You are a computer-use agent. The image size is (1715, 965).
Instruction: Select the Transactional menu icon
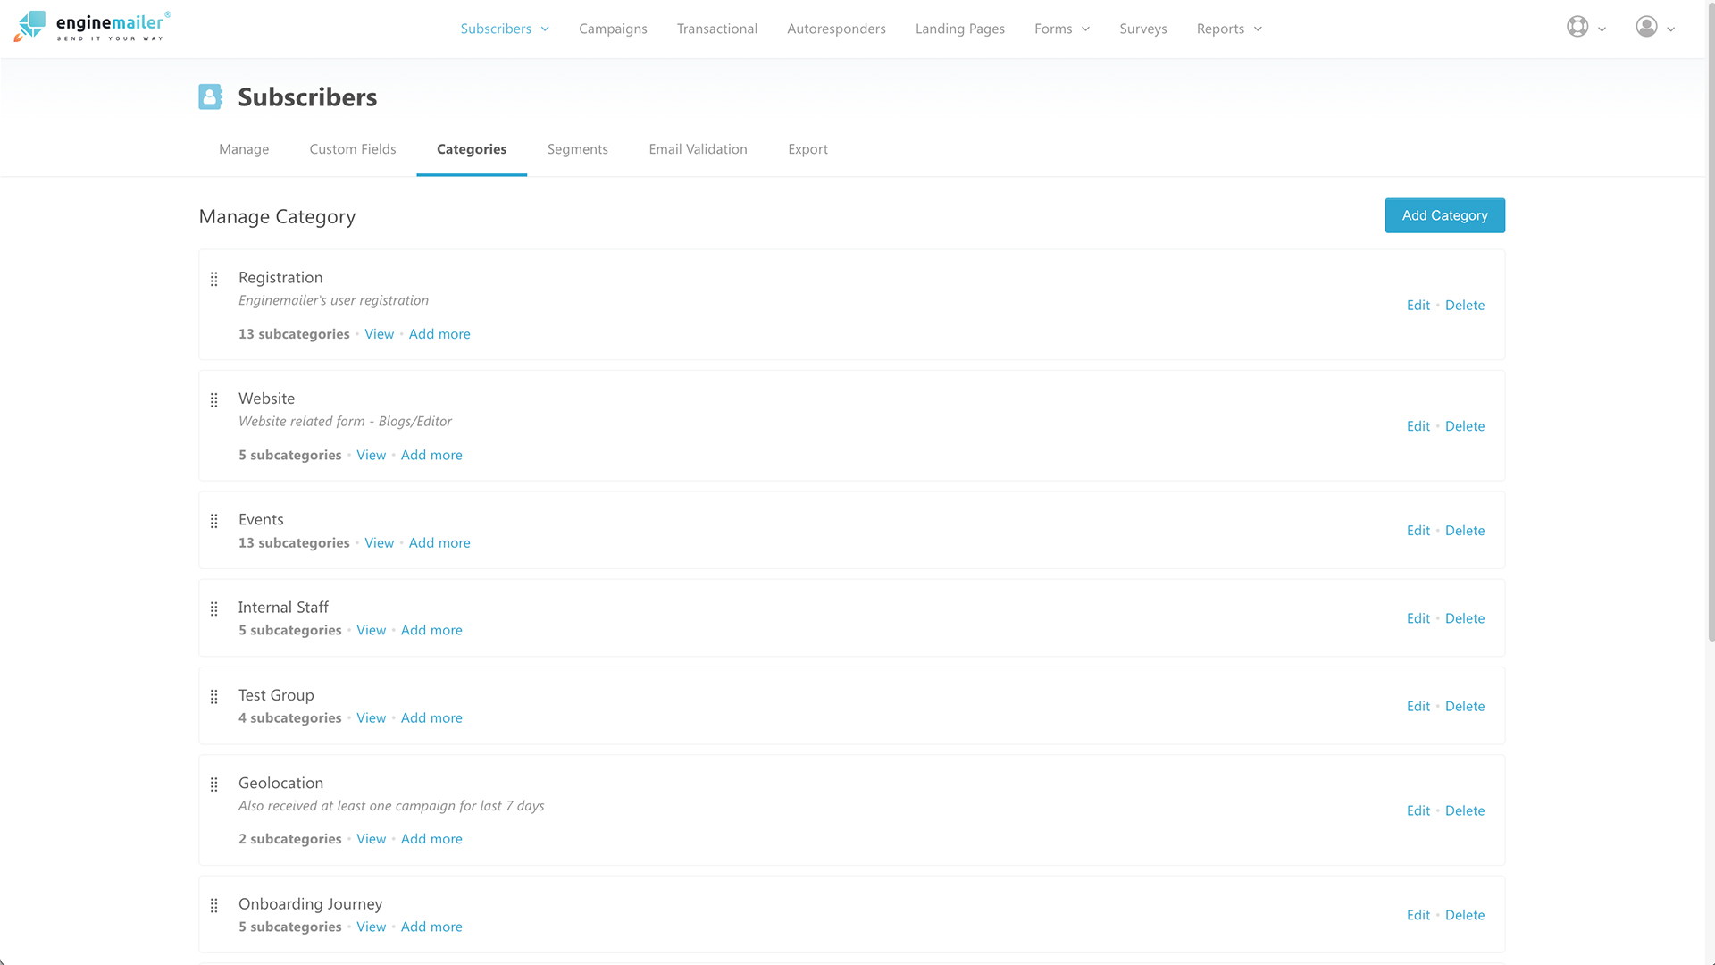click(717, 29)
